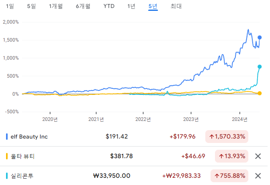The width and height of the screenshot is (270, 185).
Task: Click the 실리콘투 755.88% change badge
Action: point(229,176)
